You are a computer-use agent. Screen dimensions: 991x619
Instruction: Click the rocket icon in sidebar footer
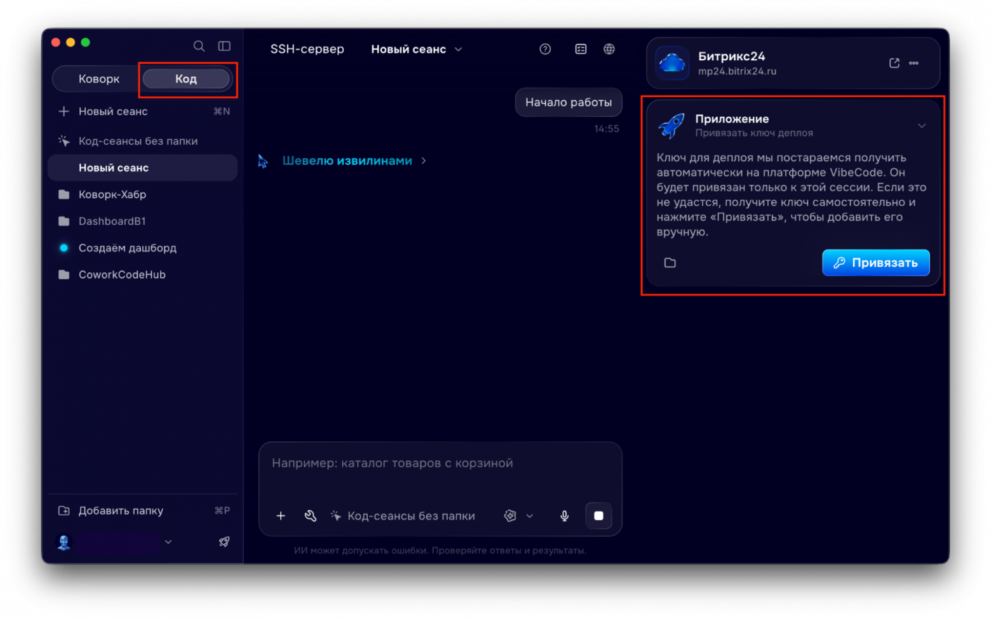[224, 542]
